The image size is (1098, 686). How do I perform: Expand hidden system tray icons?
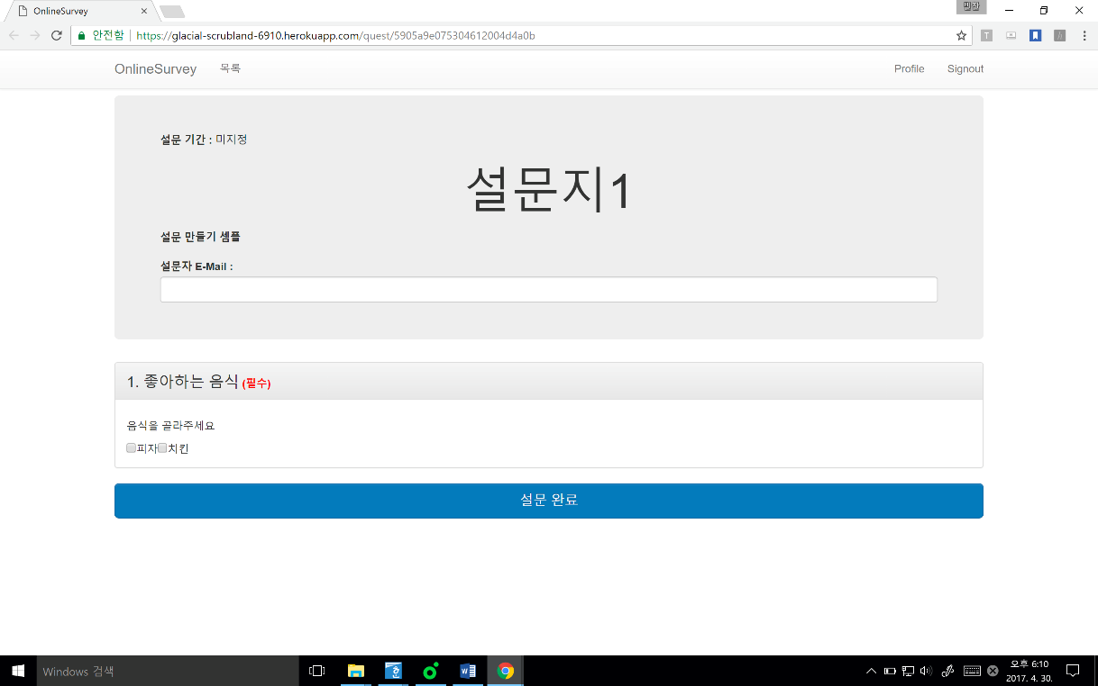[x=871, y=671]
